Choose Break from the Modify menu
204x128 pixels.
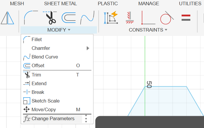(x=57, y=92)
